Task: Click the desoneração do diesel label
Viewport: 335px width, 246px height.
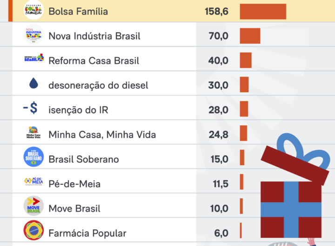Action: [98, 85]
